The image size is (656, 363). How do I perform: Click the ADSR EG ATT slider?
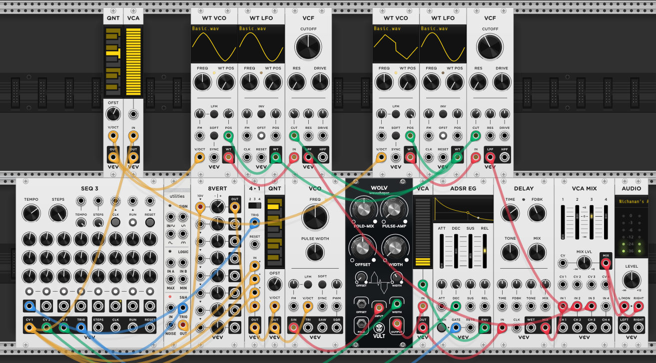tap(442, 252)
